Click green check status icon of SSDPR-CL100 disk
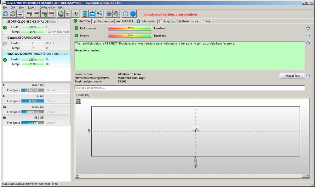Screen dimensions: 315x187 click(5, 28)
